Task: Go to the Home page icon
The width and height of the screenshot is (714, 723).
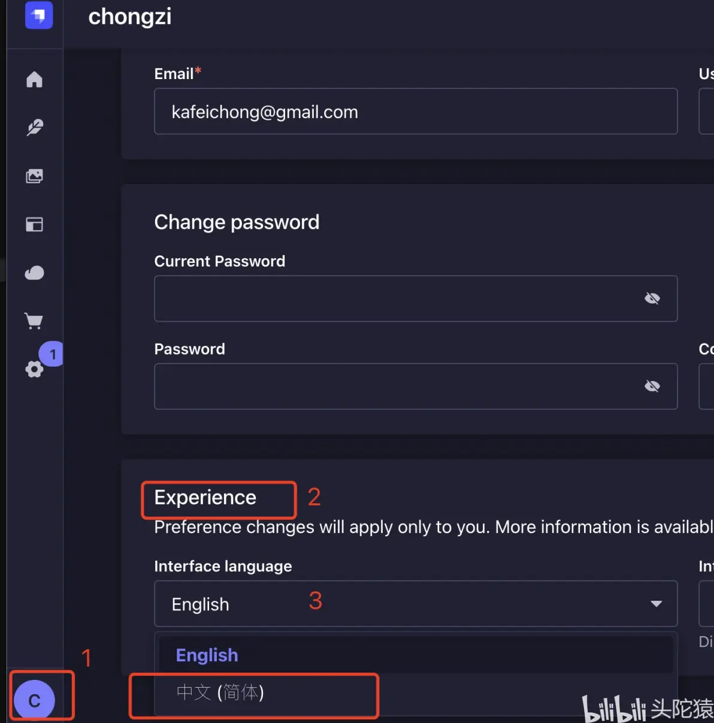Action: click(35, 79)
